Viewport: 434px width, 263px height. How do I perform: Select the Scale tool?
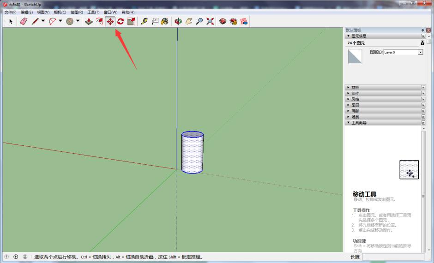(x=131, y=21)
